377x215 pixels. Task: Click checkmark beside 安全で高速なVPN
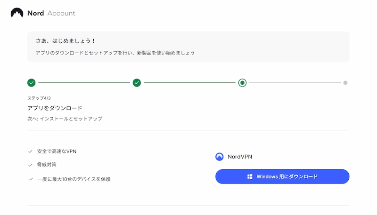(x=30, y=151)
